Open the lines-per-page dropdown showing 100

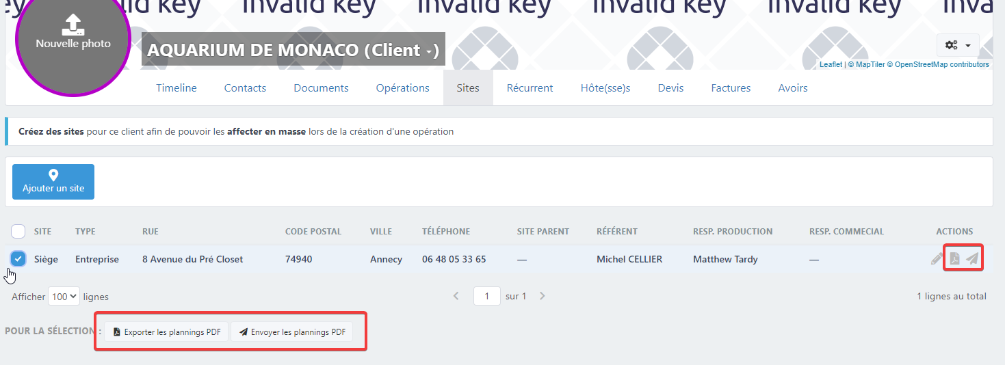point(64,297)
